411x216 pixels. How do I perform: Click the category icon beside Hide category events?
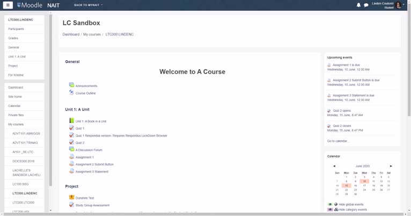coord(336,210)
